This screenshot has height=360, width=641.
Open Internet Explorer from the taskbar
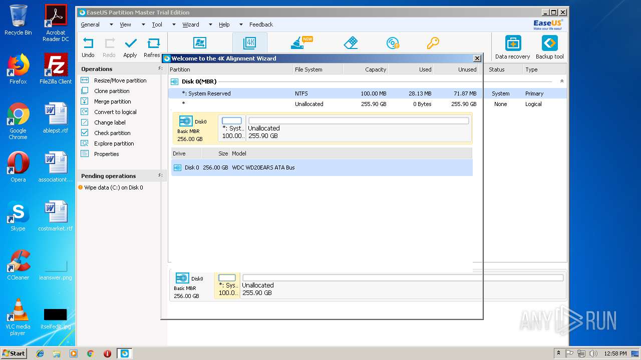coord(40,353)
